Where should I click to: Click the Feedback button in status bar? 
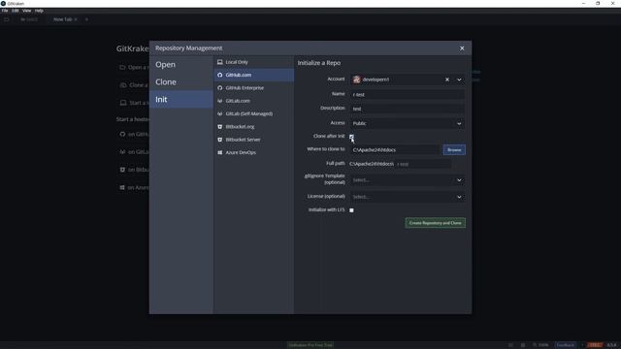click(565, 345)
